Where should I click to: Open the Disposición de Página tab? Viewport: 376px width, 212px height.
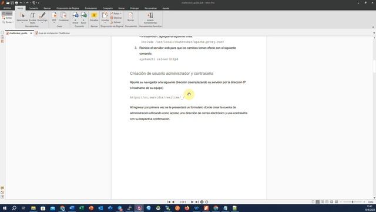tap(68, 8)
